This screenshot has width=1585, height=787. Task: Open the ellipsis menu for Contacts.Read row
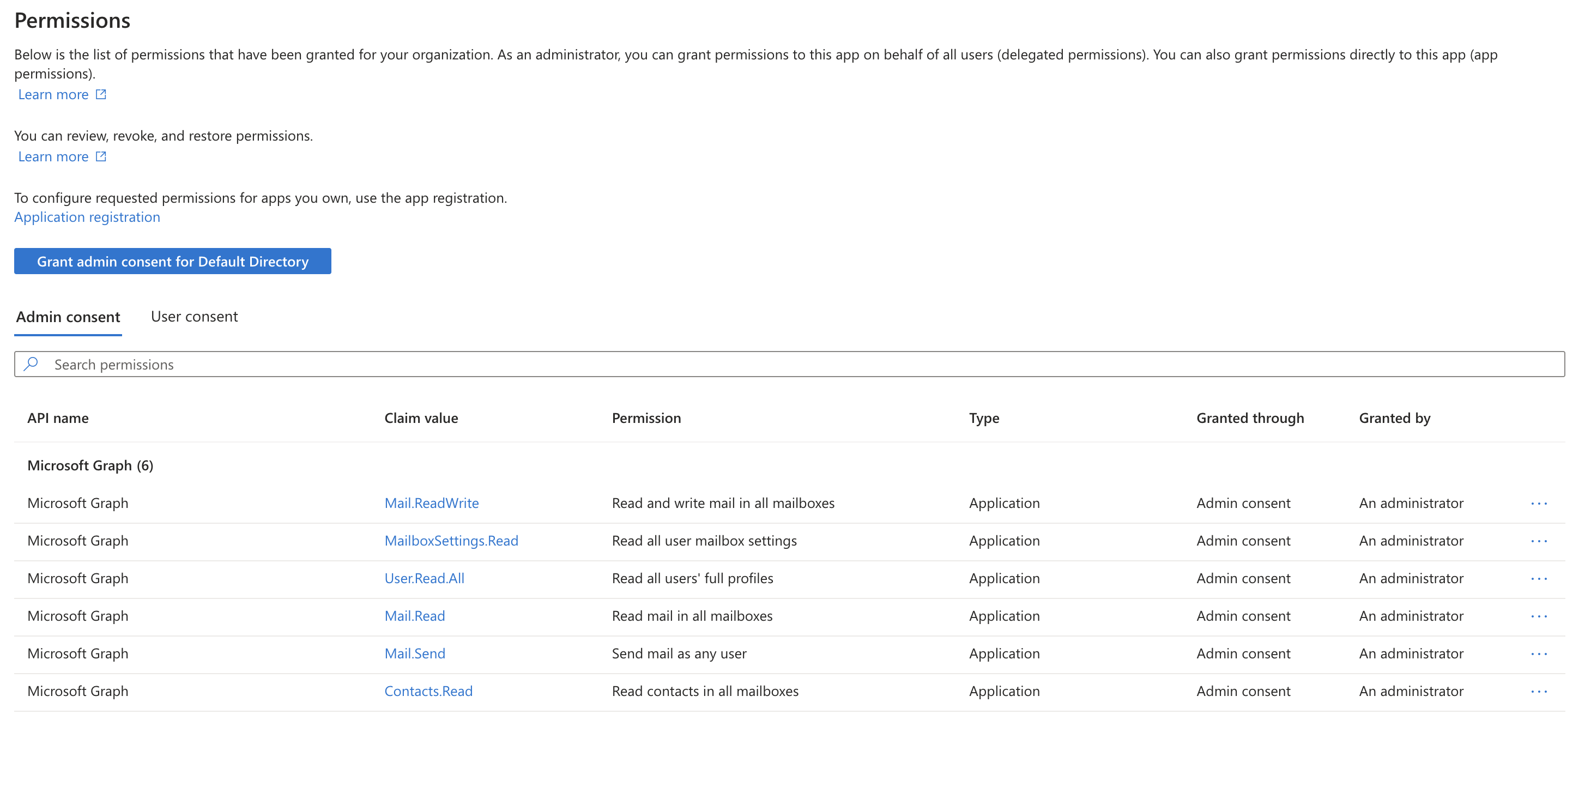point(1538,691)
